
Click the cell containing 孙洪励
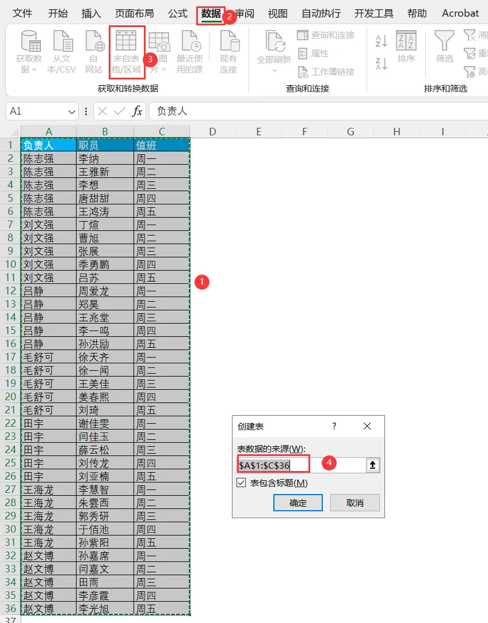point(105,344)
